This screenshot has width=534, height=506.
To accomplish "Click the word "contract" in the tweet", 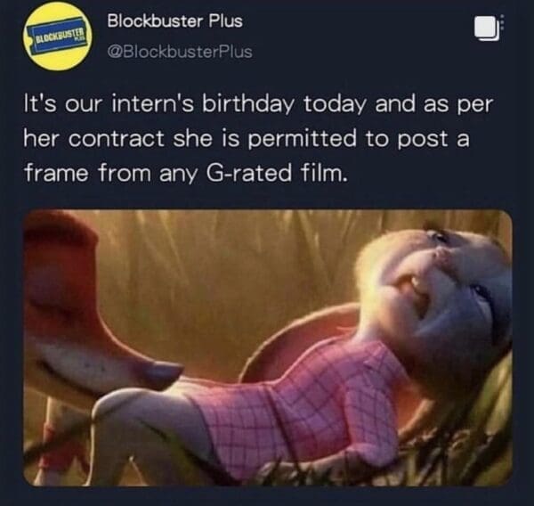I will pos(117,139).
